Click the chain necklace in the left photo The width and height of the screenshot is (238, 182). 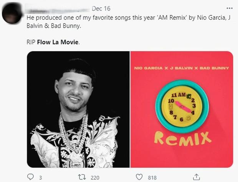tap(74, 131)
